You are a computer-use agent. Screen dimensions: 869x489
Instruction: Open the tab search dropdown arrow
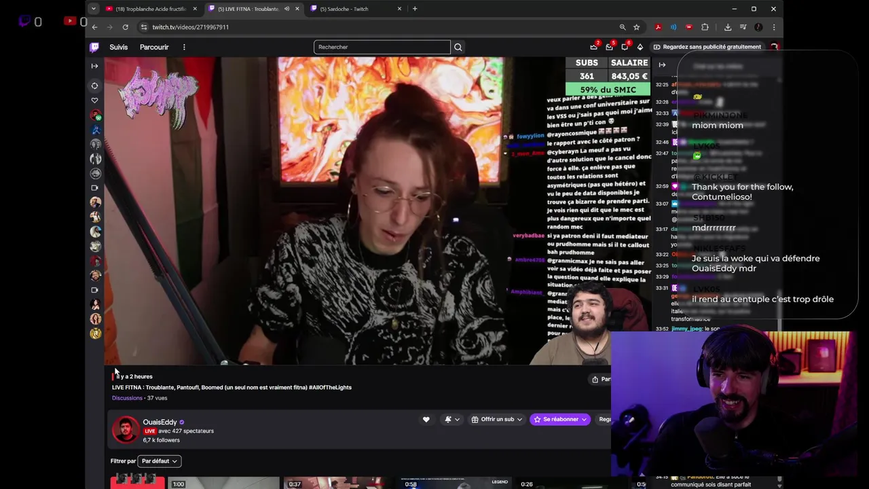(x=93, y=9)
